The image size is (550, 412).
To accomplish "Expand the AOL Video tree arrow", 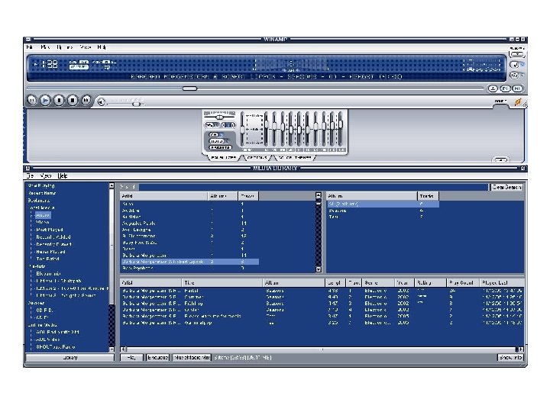I will (x=31, y=340).
